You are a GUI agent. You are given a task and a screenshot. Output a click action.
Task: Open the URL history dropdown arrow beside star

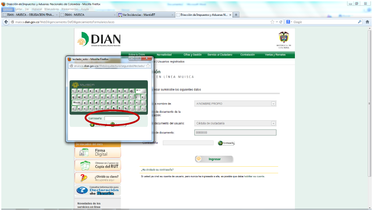pyautogui.click(x=276, y=22)
